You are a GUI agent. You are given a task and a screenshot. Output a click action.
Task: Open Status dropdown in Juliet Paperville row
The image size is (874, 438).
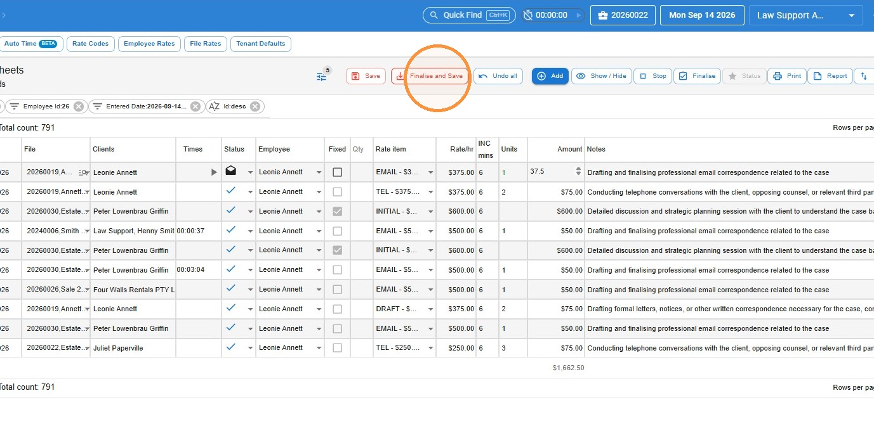point(250,348)
